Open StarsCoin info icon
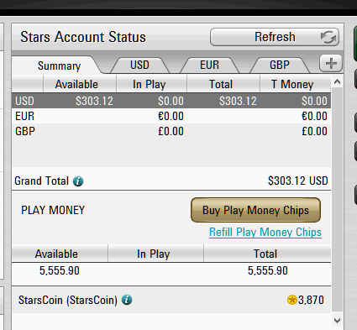Image resolution: width=357 pixels, height=330 pixels. point(127,300)
